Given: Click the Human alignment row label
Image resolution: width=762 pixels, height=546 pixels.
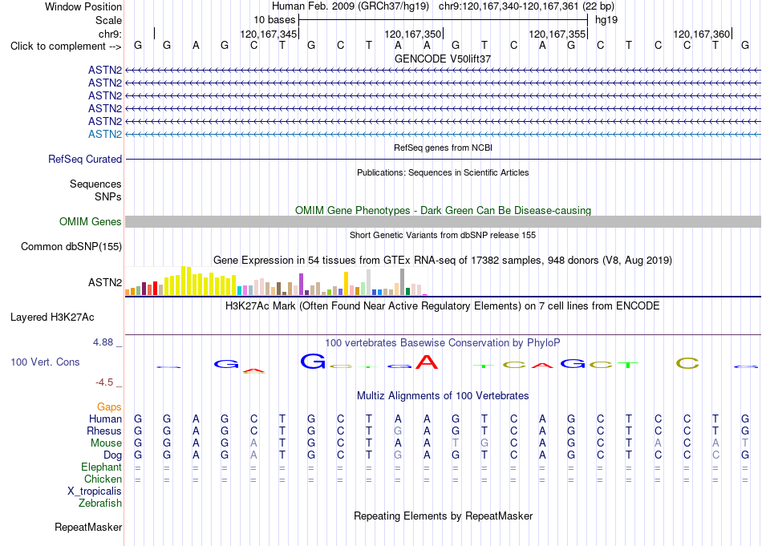Looking at the screenshot, I should click(x=105, y=419).
